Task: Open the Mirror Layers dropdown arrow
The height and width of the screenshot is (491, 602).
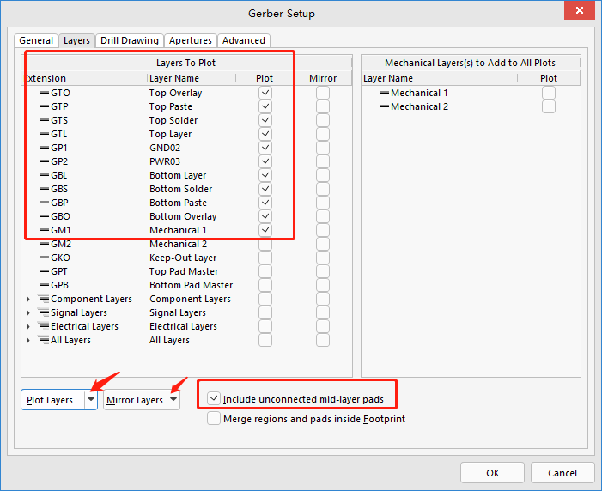Action: click(x=173, y=400)
